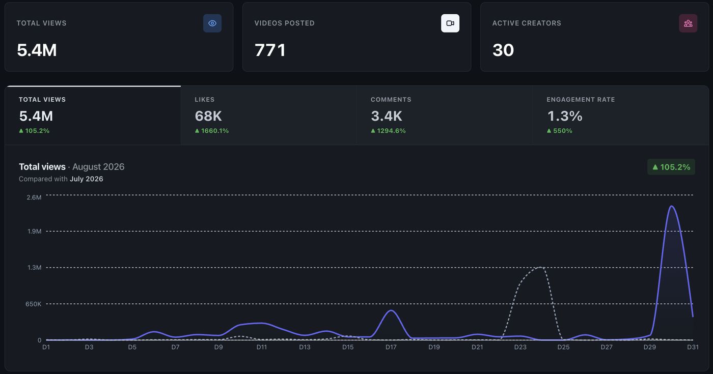The height and width of the screenshot is (374, 713).
Task: Click the 1.3M y-axis label
Action: (x=34, y=268)
